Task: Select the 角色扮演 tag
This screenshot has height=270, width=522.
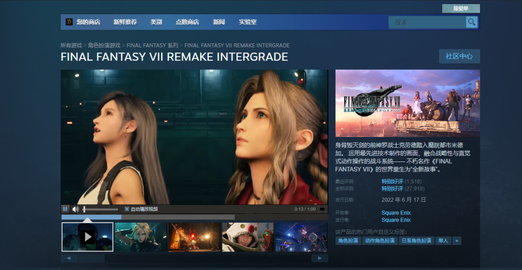Action: (x=348, y=241)
